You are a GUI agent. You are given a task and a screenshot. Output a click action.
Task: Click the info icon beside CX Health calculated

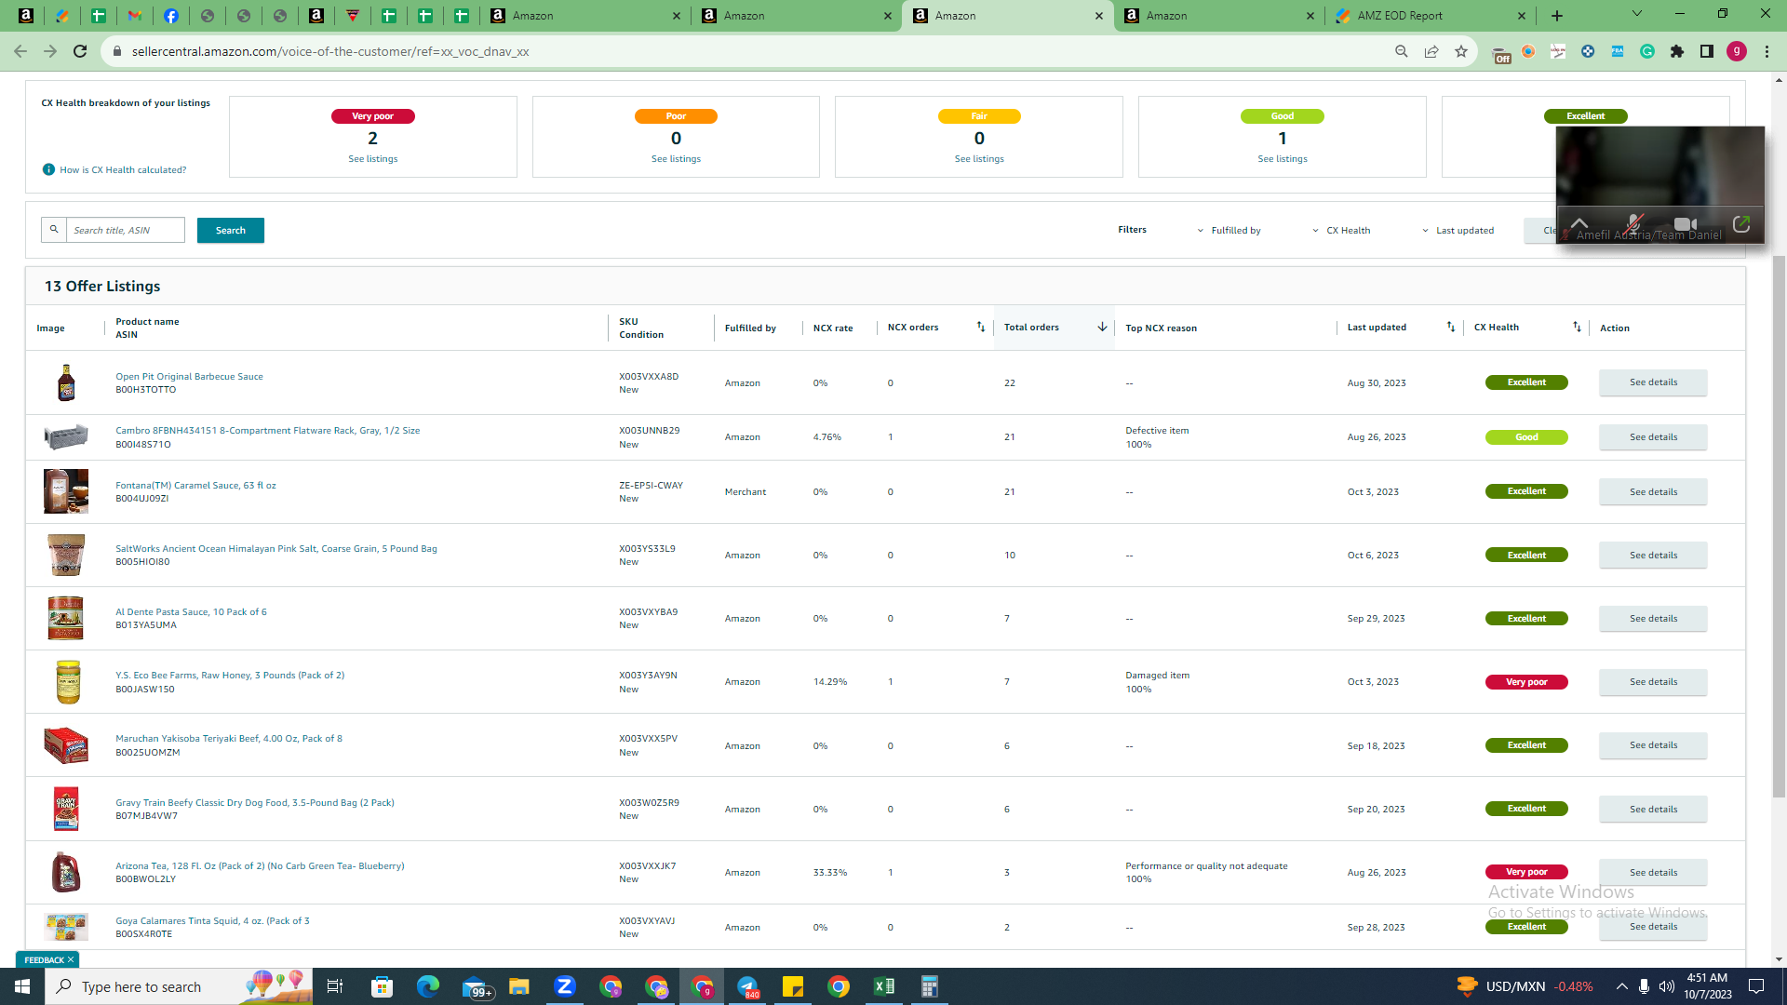[48, 169]
